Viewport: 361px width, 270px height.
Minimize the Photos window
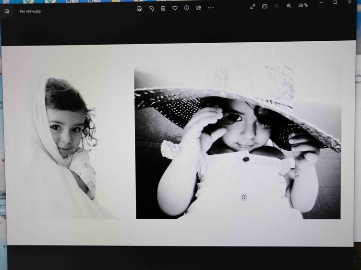pyautogui.click(x=321, y=2)
